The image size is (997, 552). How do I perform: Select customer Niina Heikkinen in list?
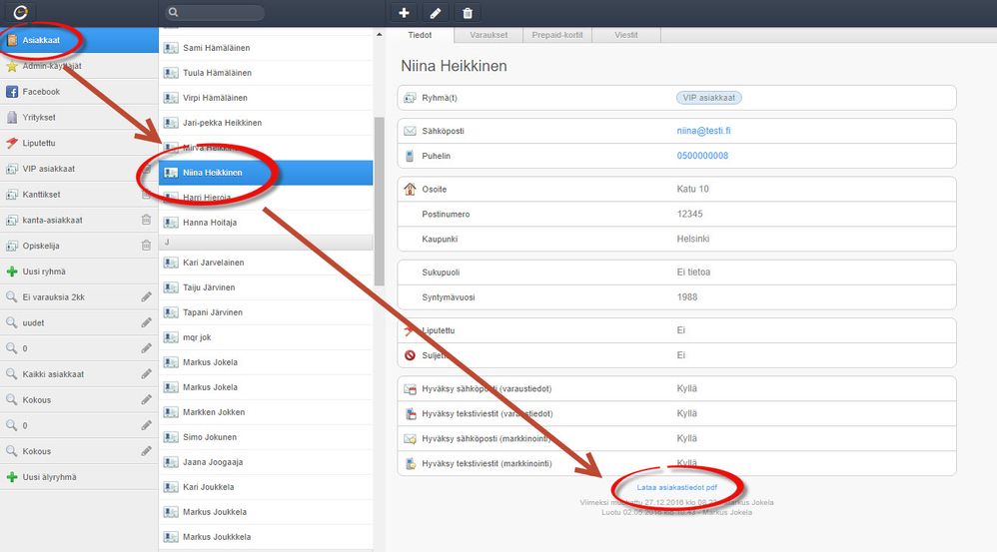[x=266, y=173]
